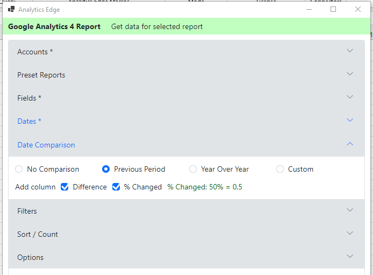373x275 pixels.
Task: Click the Options chevron arrow
Action: tap(350, 256)
